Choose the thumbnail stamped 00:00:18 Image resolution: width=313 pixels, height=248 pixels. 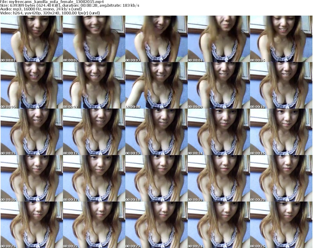pos(156,178)
